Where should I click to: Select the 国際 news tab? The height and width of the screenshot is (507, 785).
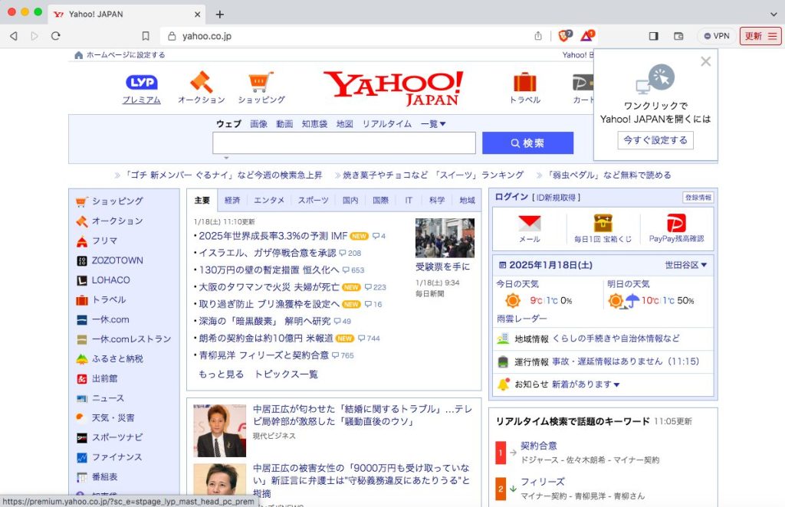[x=380, y=200]
